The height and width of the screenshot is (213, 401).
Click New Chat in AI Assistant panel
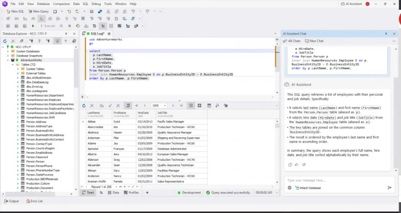pyautogui.click(x=314, y=41)
